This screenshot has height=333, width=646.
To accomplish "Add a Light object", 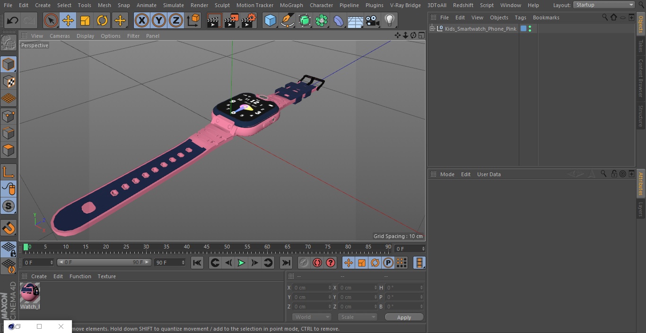I will (389, 20).
